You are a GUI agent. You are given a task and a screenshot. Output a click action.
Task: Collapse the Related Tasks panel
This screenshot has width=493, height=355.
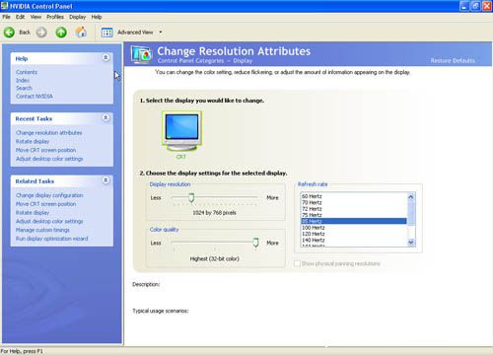(106, 180)
